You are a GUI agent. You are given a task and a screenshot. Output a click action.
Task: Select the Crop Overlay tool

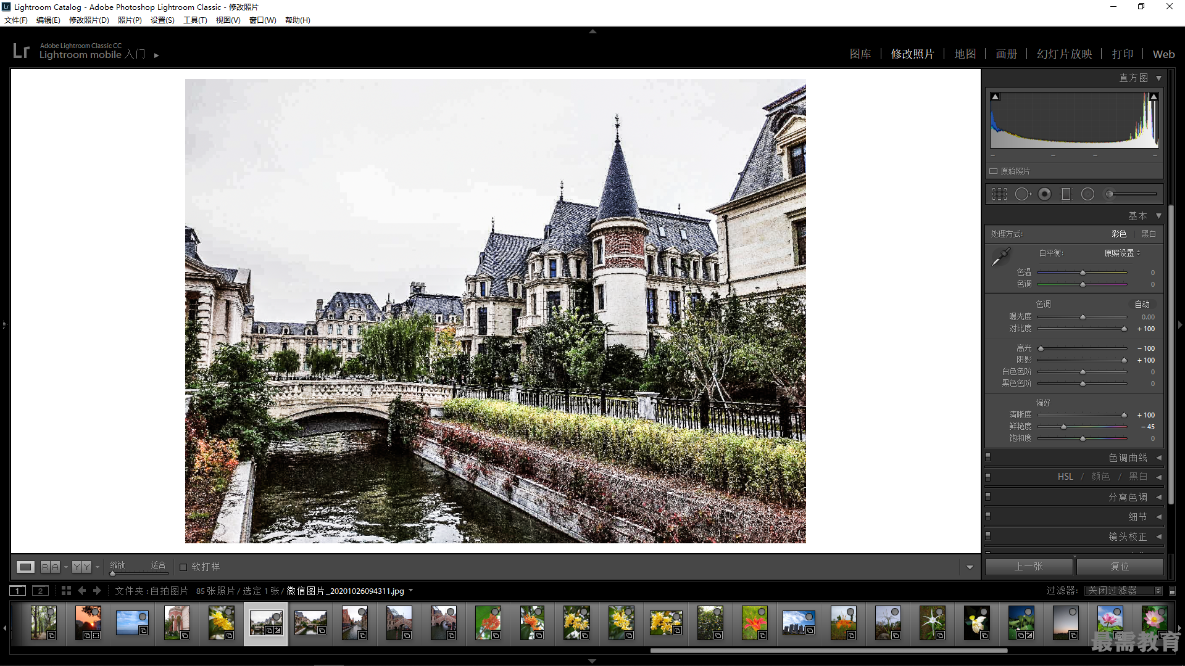(999, 194)
